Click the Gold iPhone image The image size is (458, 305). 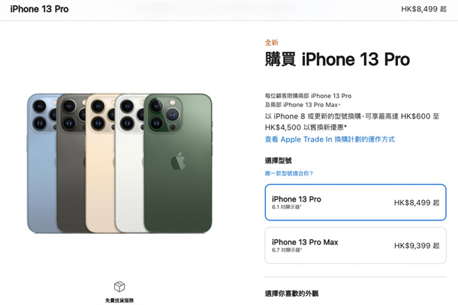(x=100, y=163)
